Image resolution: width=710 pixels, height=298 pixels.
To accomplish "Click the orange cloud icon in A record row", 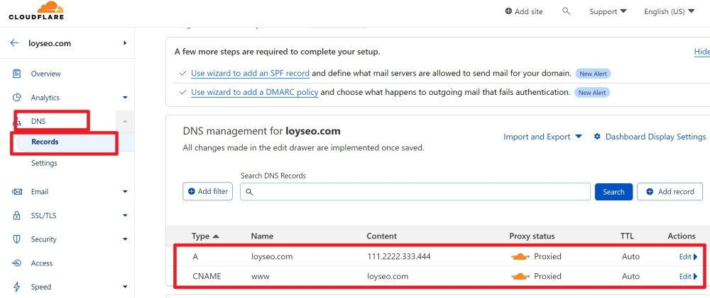I will pos(520,257).
